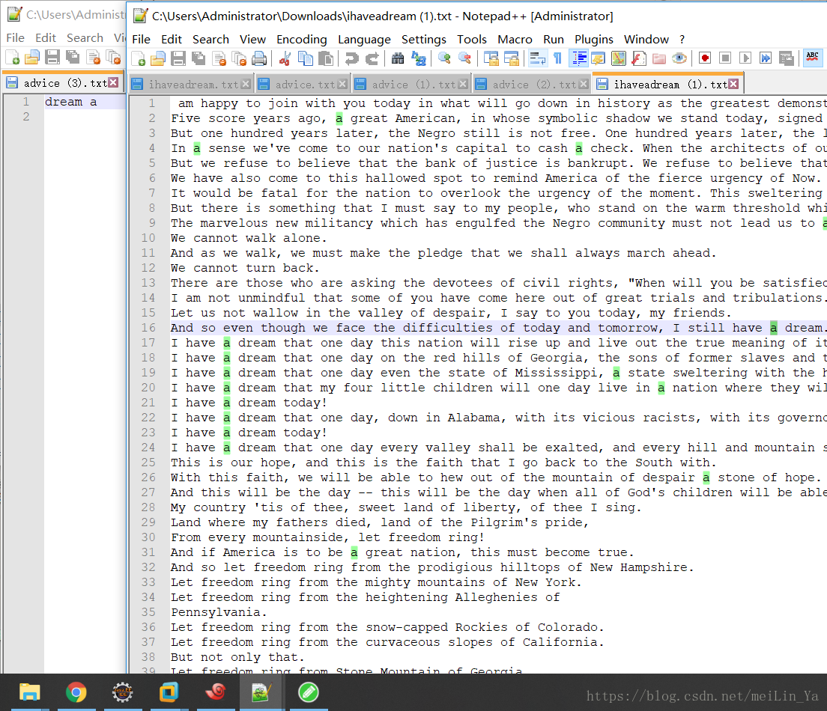Zoom out with the magnifier minus icon

[x=464, y=58]
